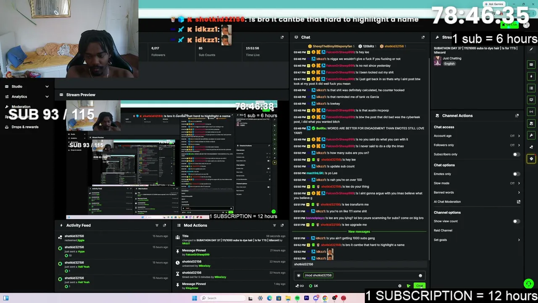Screen dimensions: 538x303
Task: Click the list icon in right sidebar
Action: pyautogui.click(x=531, y=88)
